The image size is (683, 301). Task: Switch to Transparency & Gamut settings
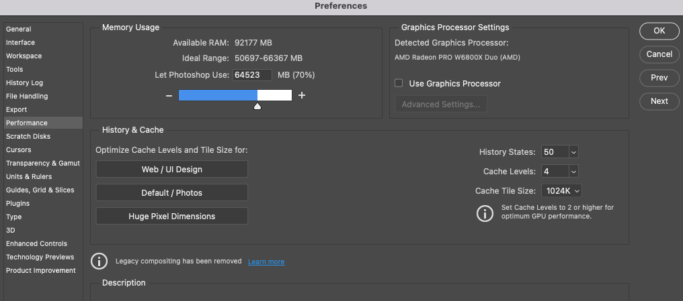pyautogui.click(x=43, y=164)
